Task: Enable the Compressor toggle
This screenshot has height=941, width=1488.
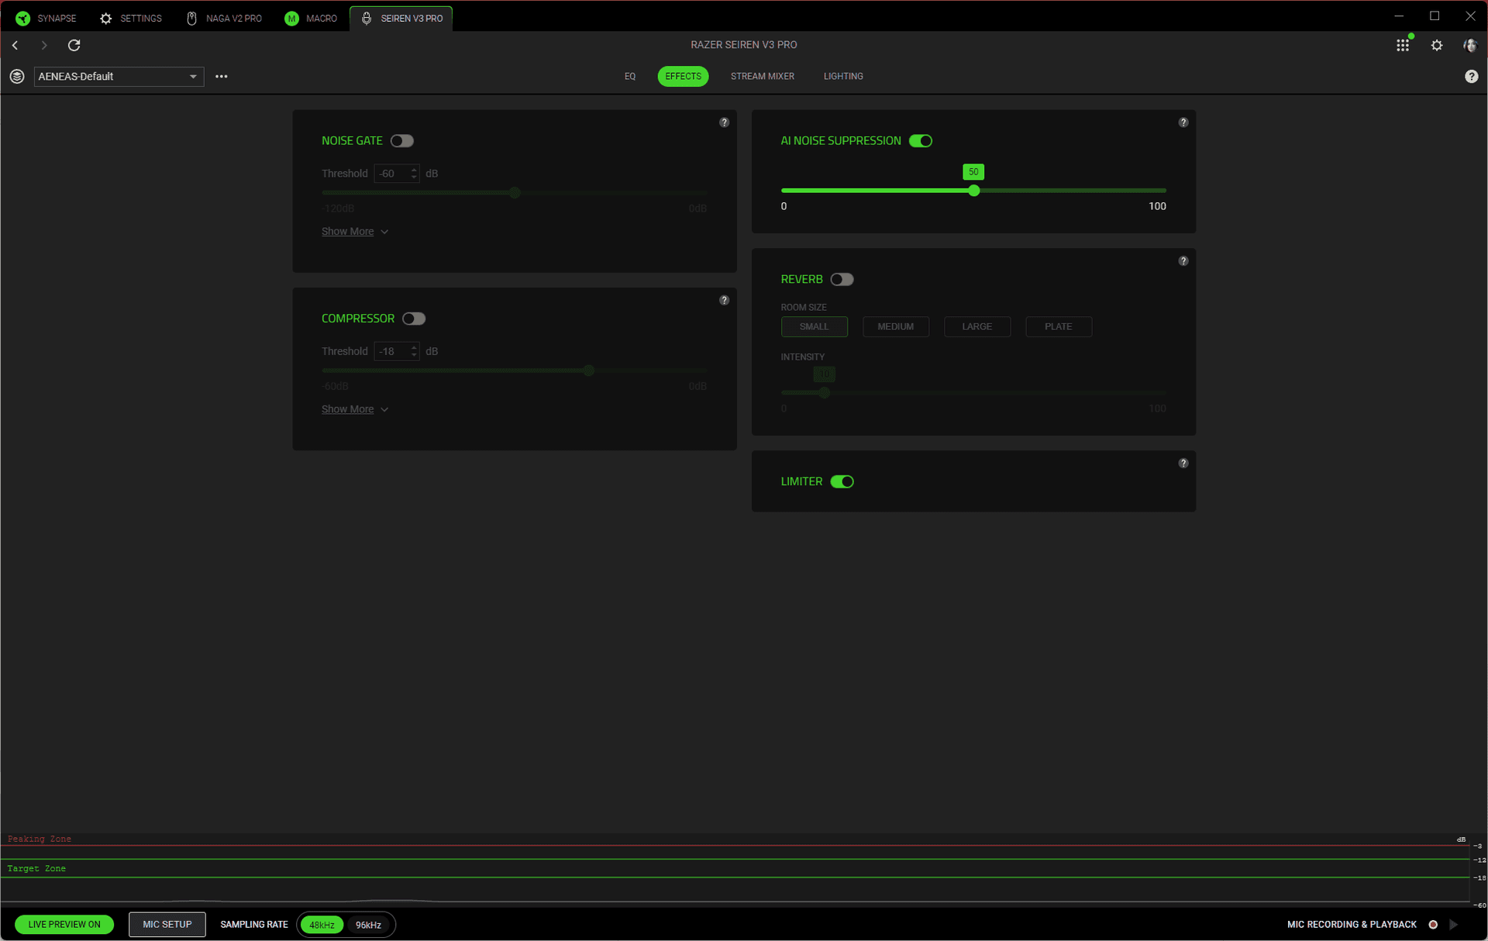Action: click(x=414, y=319)
